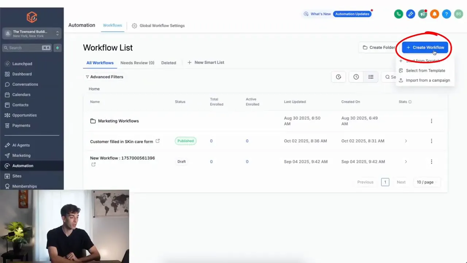Switch to the Needs Review tab
This screenshot has width=467, height=263.
[x=137, y=62]
